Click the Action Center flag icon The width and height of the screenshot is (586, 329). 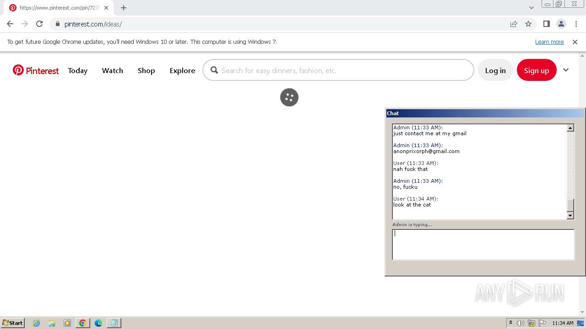click(x=543, y=323)
